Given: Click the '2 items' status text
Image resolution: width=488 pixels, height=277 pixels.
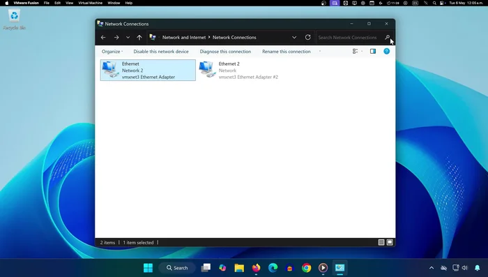Looking at the screenshot, I should click(107, 242).
